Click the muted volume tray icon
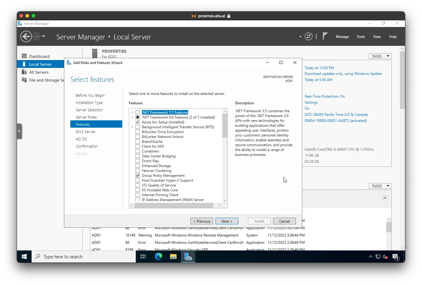The image size is (422, 285). (385, 257)
